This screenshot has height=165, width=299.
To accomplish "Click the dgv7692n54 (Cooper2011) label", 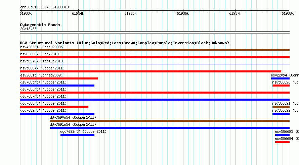I will (x=83, y=131).
